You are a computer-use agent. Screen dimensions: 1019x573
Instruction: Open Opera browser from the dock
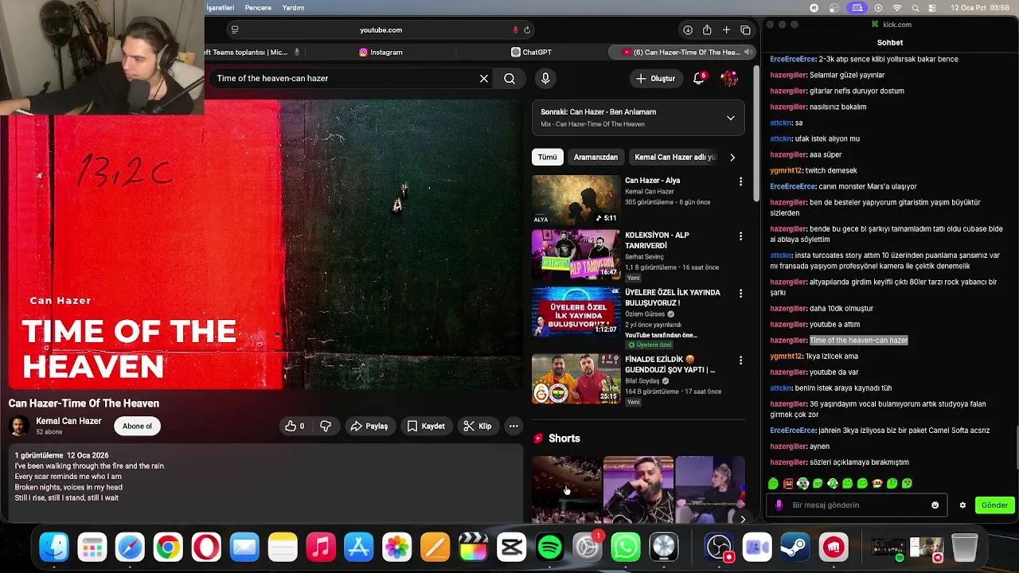coord(206,548)
